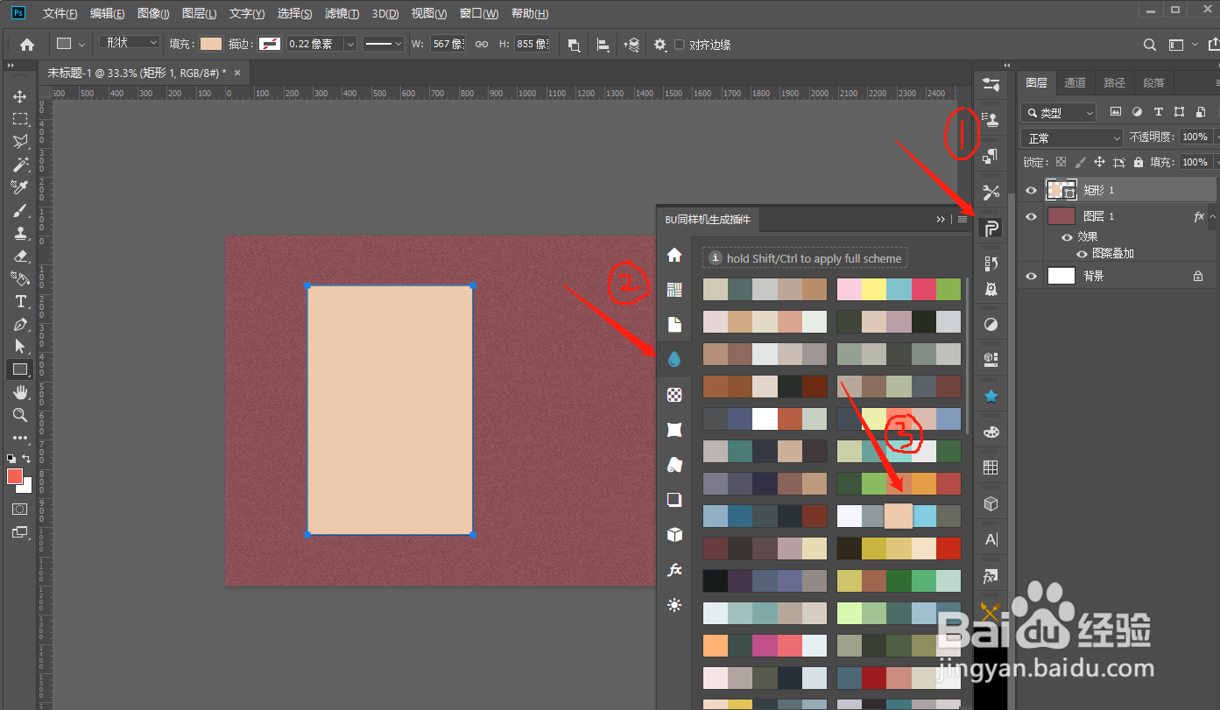Open the 正常 blend mode dropdown
Screen dimensions: 1220x710
point(1072,138)
